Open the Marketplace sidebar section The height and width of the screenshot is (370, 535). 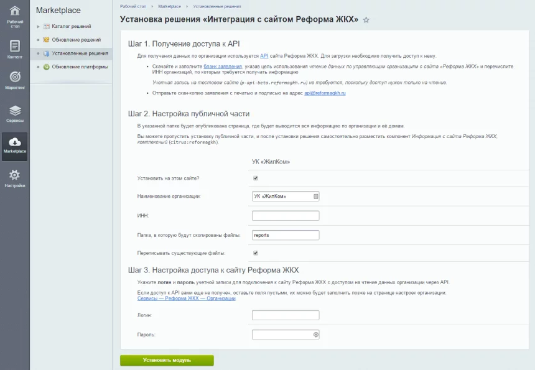[x=15, y=146]
